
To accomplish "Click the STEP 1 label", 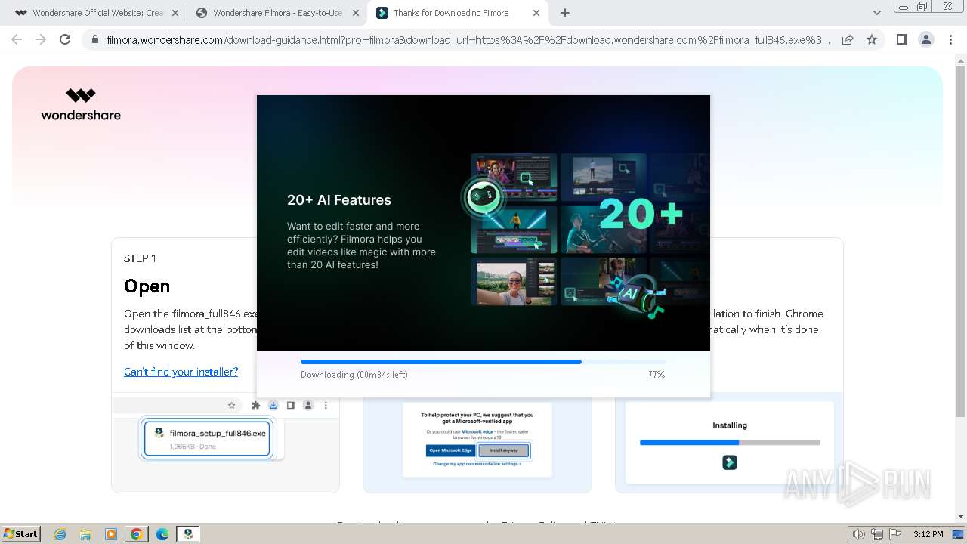I will 140,258.
